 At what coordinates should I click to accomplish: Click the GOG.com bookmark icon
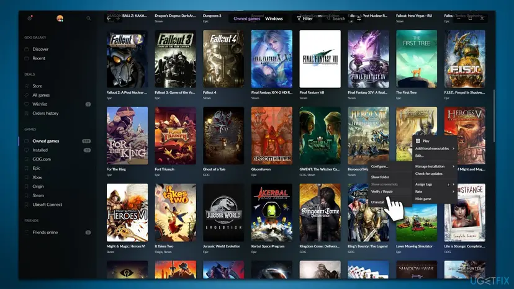[x=27, y=159]
